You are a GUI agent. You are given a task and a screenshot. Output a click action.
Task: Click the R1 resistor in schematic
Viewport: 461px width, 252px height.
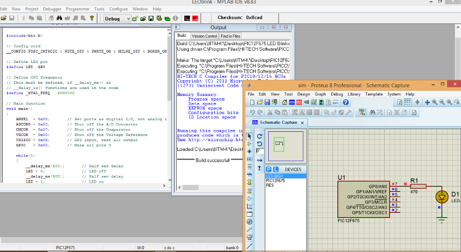click(x=418, y=186)
